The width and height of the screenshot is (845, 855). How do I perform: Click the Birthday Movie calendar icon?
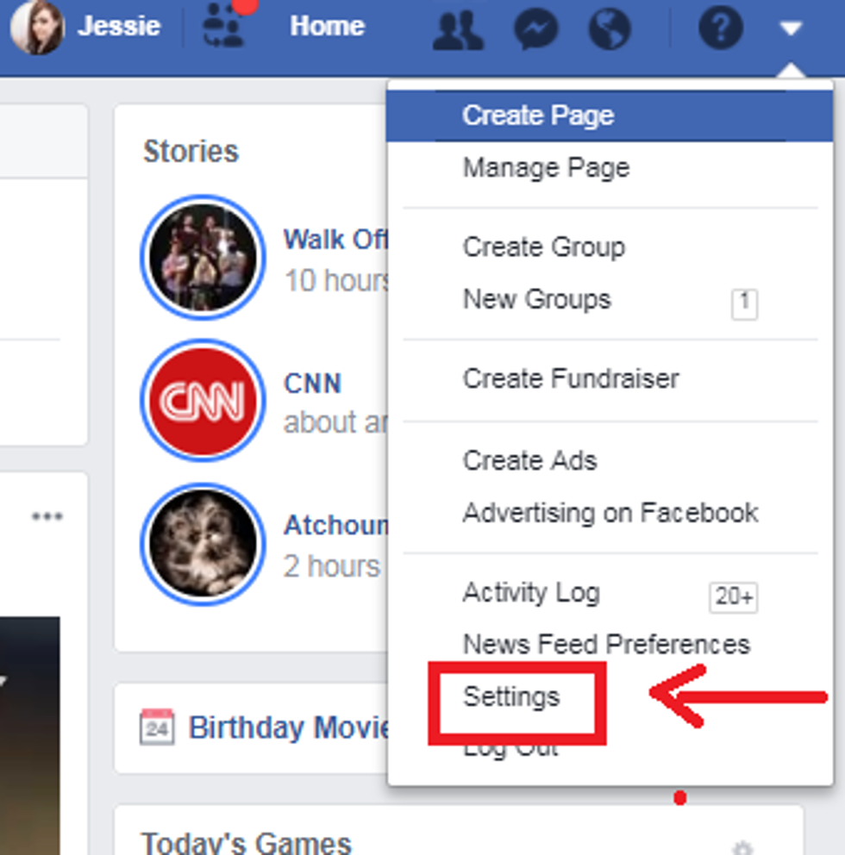(156, 727)
